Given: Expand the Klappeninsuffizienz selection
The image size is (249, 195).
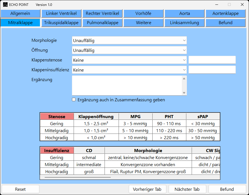Looking at the screenshot, I should tap(129, 70).
